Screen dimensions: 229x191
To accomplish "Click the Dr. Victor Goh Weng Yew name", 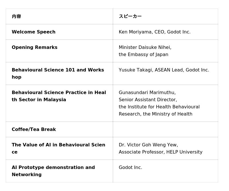I will pos(148,145).
